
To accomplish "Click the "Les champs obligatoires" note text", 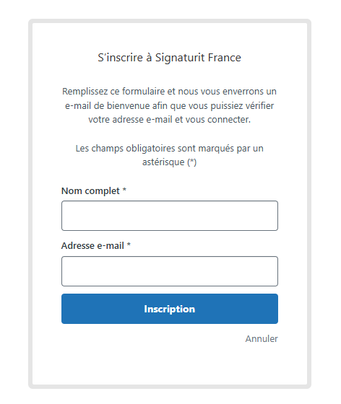I will pyautogui.click(x=170, y=155).
